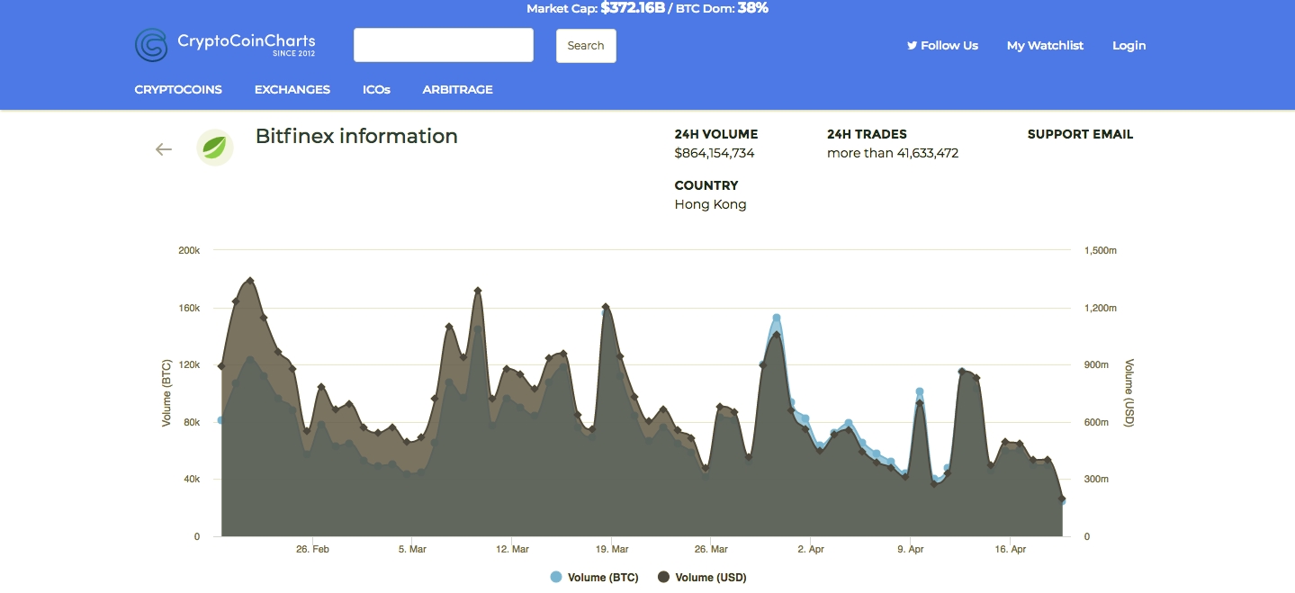
Task: Click the Bitfinex information heading
Action: (356, 137)
